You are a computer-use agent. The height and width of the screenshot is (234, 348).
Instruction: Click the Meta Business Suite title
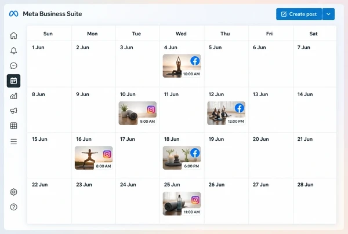point(52,14)
